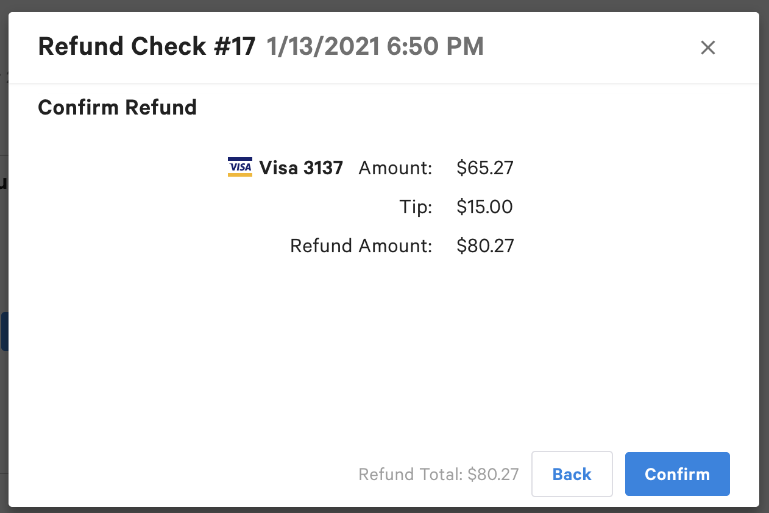The width and height of the screenshot is (769, 513).
Task: Click the Refund Check #17 title
Action: click(146, 46)
